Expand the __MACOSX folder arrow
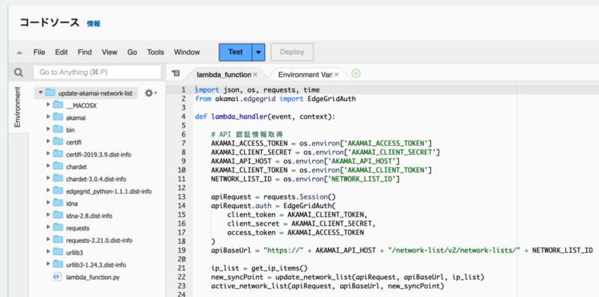This screenshot has width=599, height=297. coord(48,105)
